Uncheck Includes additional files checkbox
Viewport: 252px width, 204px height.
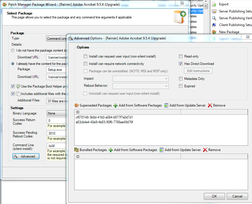point(13,94)
